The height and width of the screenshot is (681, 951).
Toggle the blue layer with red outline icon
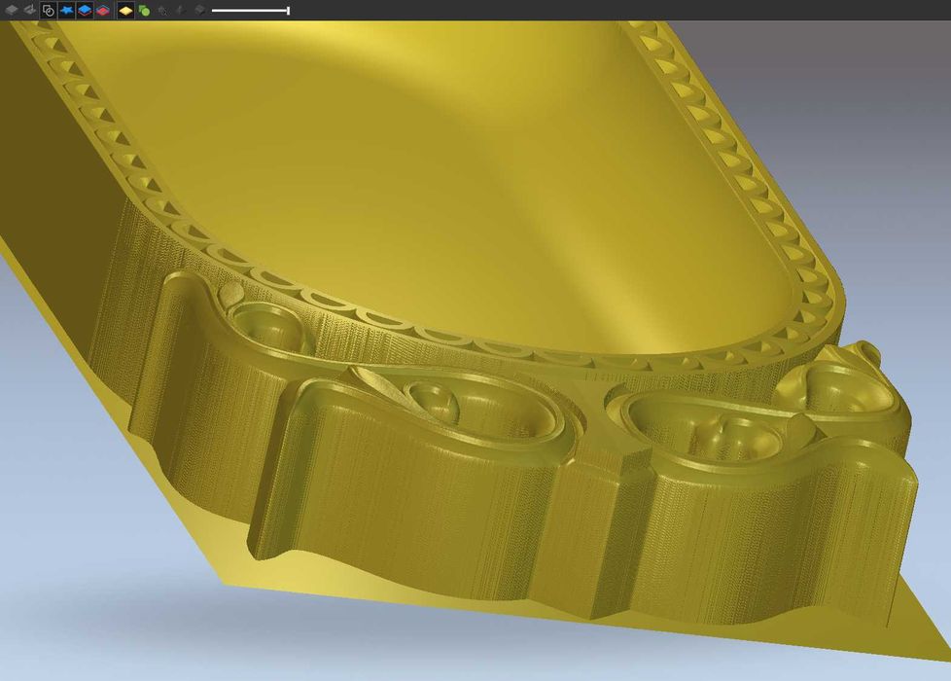(x=85, y=11)
